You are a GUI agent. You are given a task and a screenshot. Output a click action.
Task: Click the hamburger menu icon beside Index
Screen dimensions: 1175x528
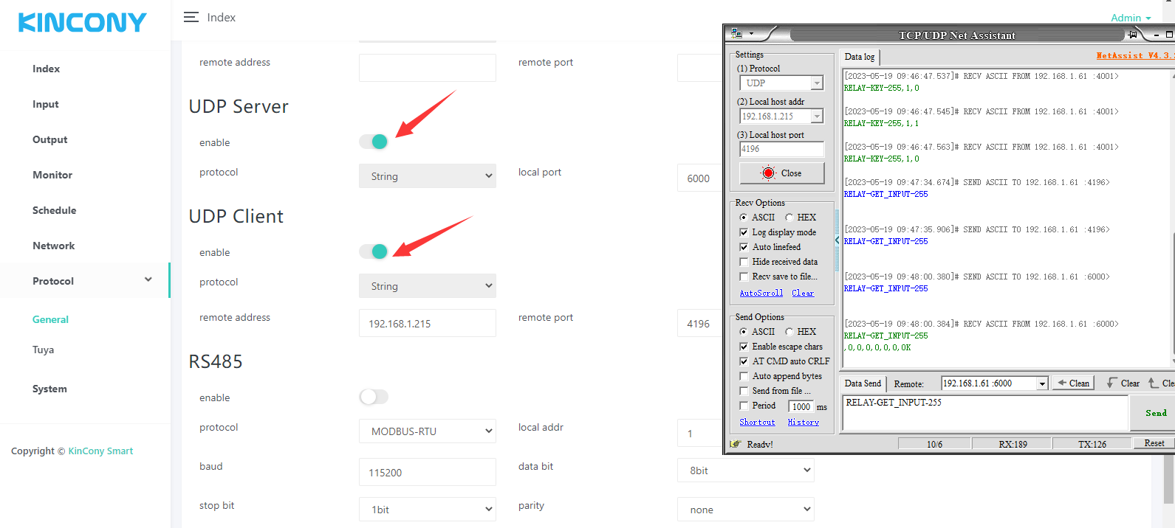point(191,17)
